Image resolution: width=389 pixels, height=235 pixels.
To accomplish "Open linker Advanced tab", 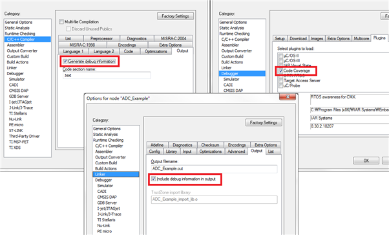I will click(237, 151).
